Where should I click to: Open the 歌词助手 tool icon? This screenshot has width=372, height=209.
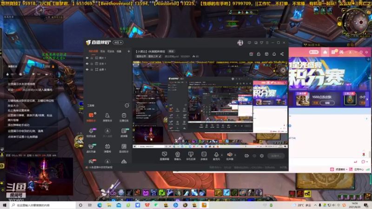[124, 148]
